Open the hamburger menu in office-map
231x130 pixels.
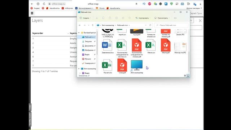click(32, 13)
